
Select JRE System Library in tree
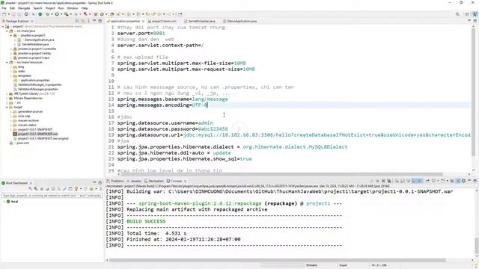34,93
